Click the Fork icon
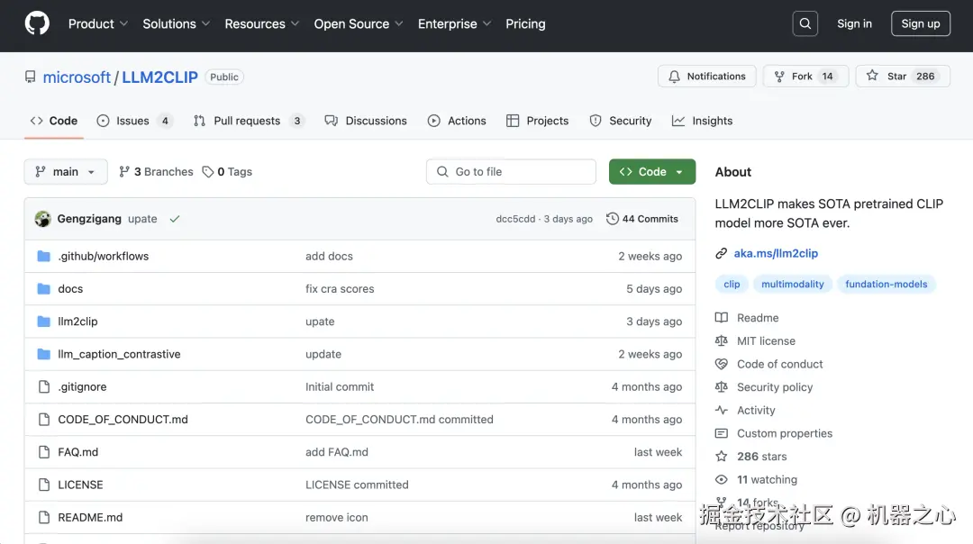 (779, 77)
